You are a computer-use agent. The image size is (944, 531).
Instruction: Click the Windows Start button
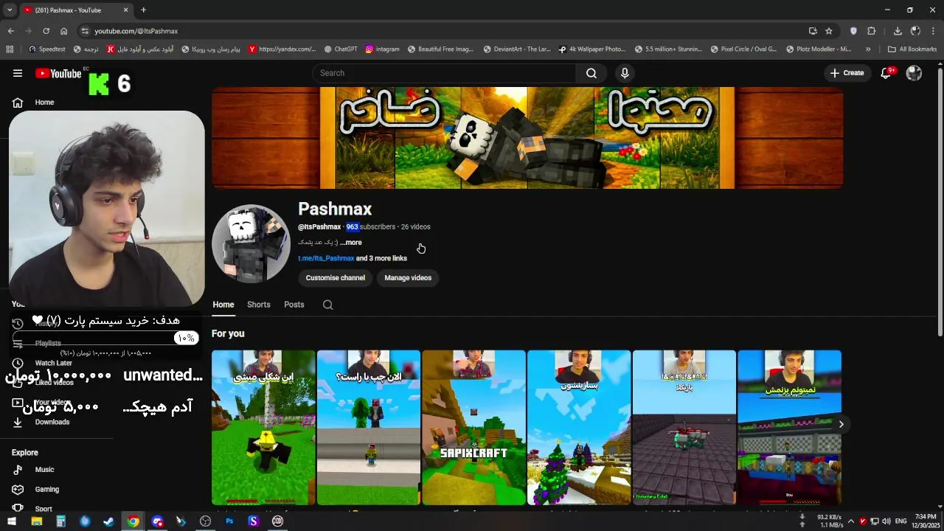pyautogui.click(x=12, y=521)
